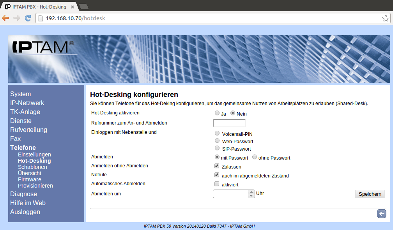393x230 pixels.
Task: Toggle Notrufe in abgemeldeten Zustand checkbox
Action: point(217,175)
